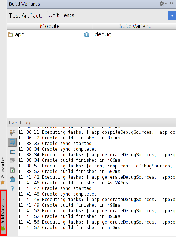This screenshot has height=237, width=176.
Task: Click log line '11:41:47 Gradle sync started'
Action: (x=55, y=188)
